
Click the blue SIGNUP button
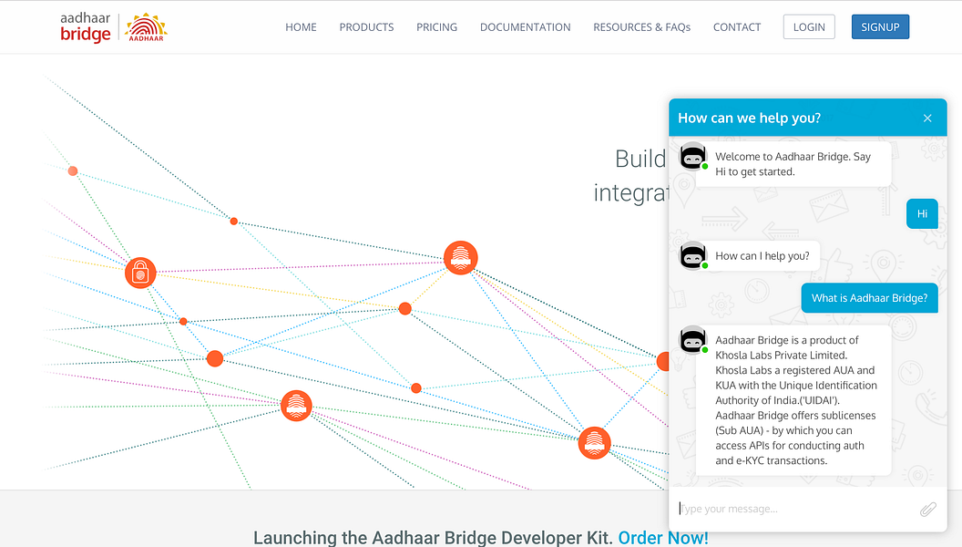(880, 27)
